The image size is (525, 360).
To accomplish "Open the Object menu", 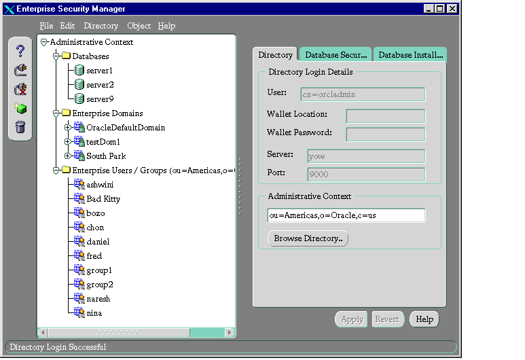I will [x=139, y=26].
